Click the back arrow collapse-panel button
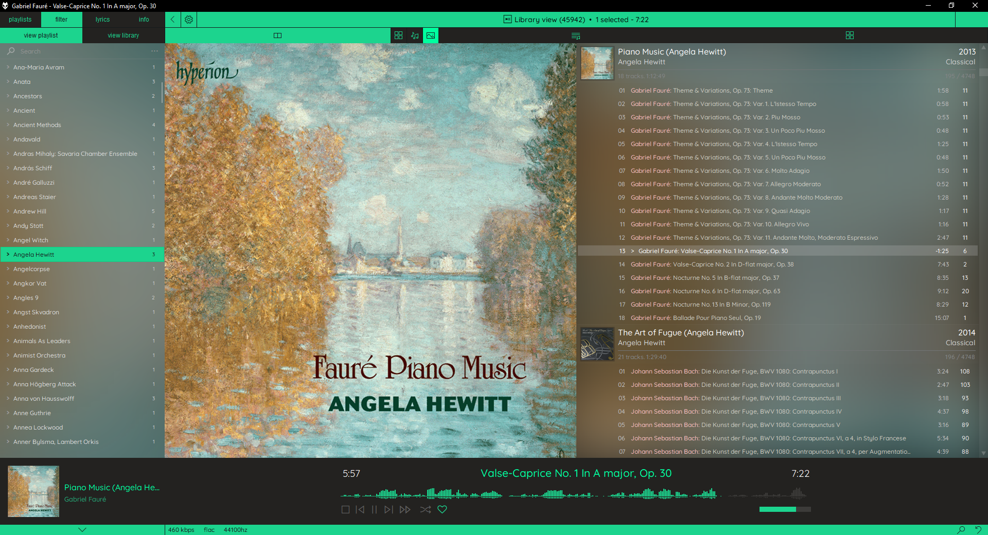The height and width of the screenshot is (535, 988). point(173,20)
